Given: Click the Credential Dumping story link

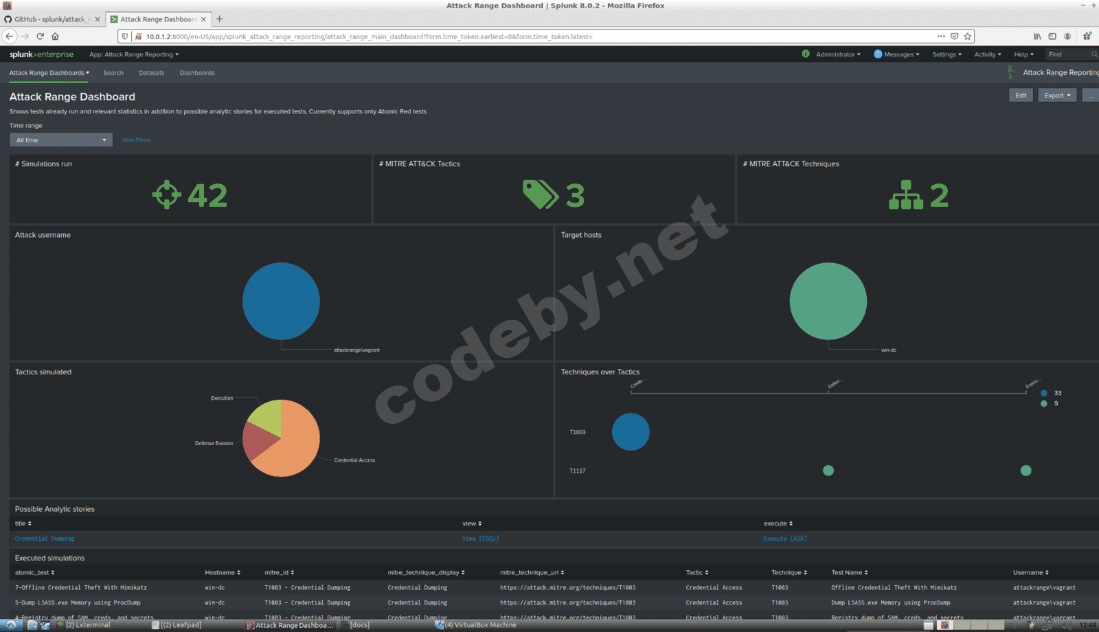Looking at the screenshot, I should [x=45, y=539].
